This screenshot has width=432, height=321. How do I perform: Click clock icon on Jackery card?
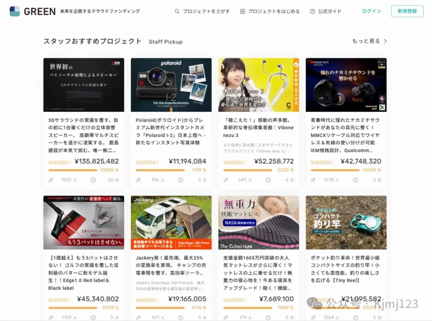[x=181, y=318]
